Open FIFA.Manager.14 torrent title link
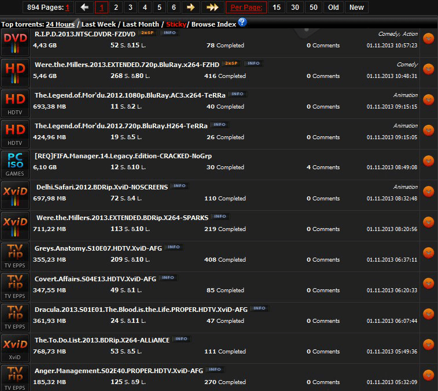Viewport: 438px width, 391px height. coord(123,156)
